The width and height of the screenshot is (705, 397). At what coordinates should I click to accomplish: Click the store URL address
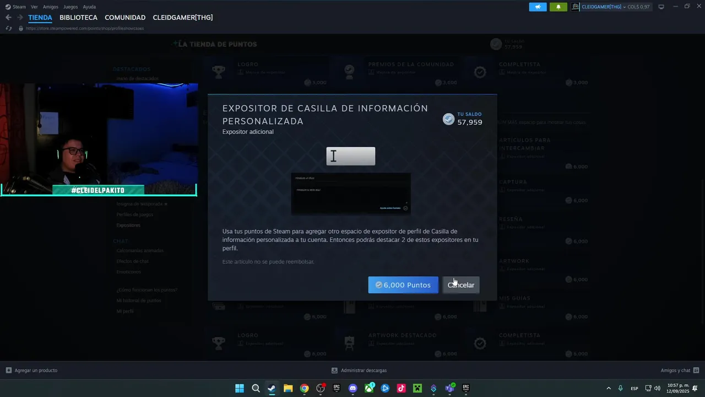point(84,28)
